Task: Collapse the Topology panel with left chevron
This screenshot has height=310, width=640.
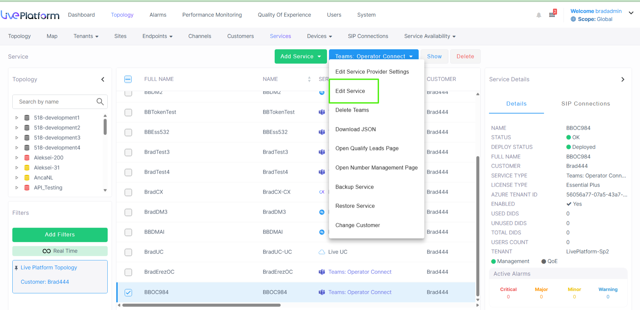Action: 103,79
